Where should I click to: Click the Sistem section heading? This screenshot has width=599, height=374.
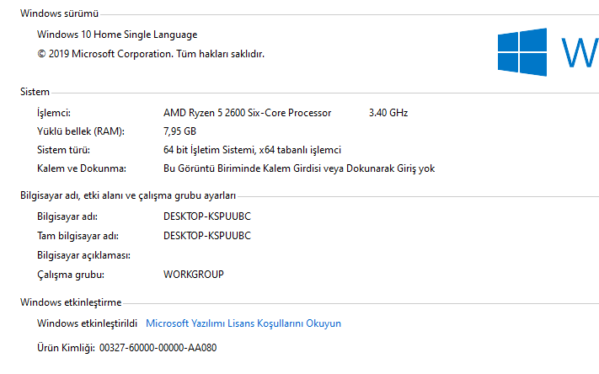coord(35,92)
